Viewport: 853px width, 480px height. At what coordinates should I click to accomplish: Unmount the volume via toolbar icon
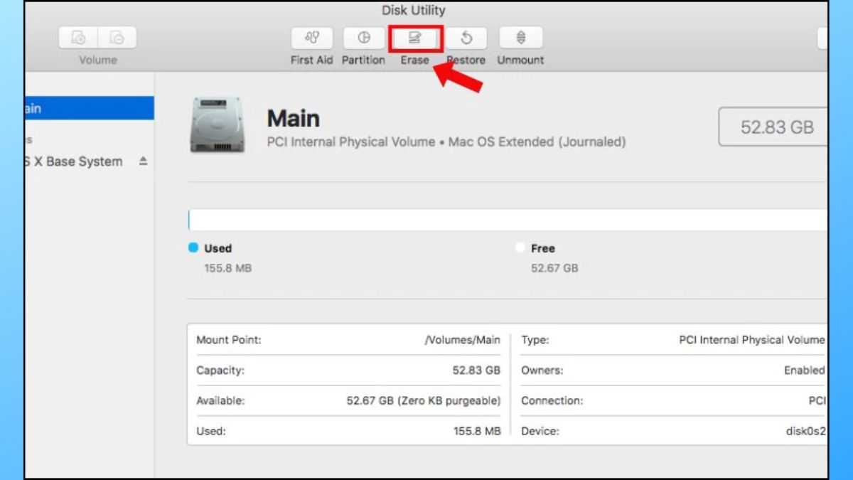click(520, 38)
